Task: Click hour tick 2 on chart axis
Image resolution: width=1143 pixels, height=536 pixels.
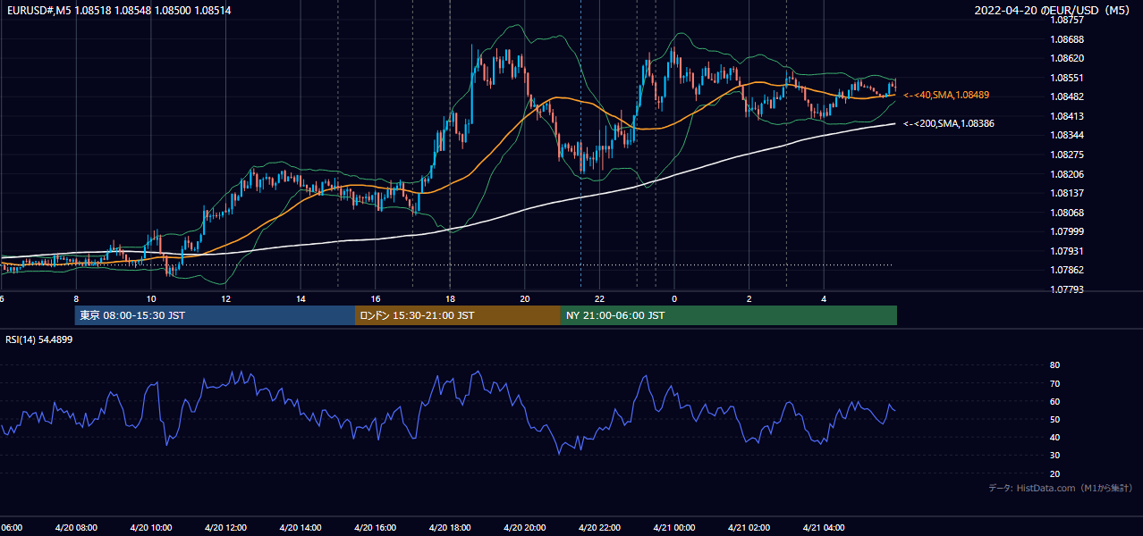Action: pos(749,299)
